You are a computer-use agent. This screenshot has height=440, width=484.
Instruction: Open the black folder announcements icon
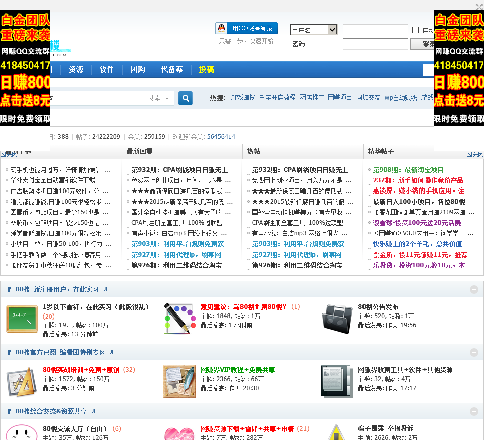337,320
